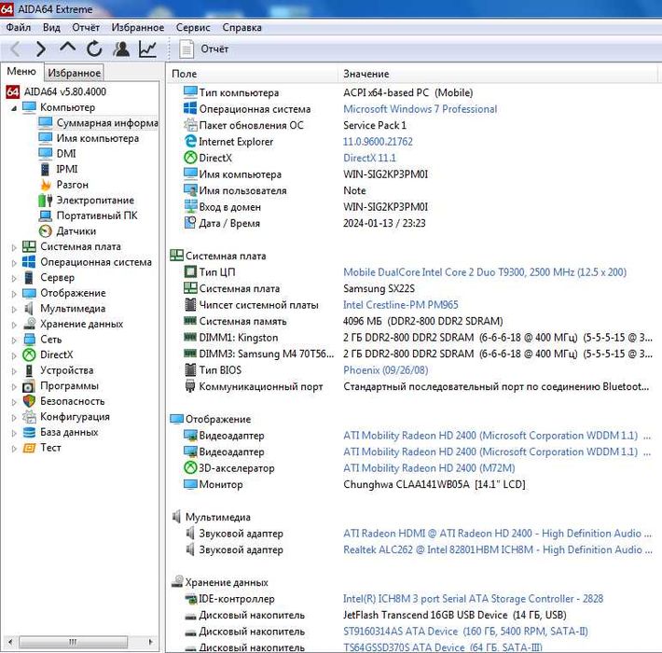Expand Сеть tree node
Screen dimensions: 662x653
(14, 340)
